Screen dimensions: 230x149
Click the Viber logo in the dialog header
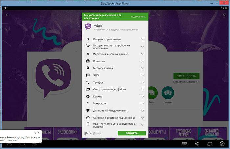pyautogui.click(x=88, y=27)
